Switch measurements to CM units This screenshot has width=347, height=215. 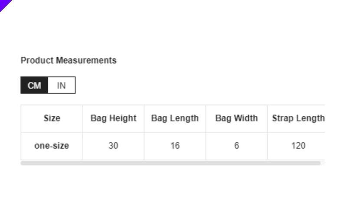pos(34,85)
